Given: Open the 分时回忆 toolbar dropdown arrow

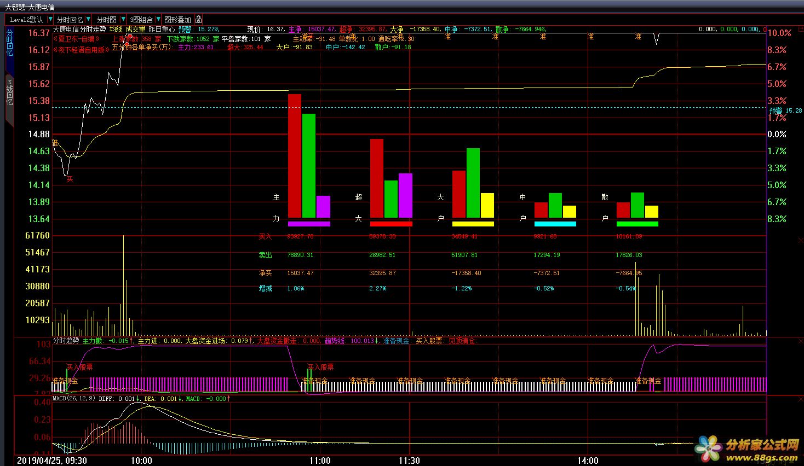Looking at the screenshot, I should point(89,19).
